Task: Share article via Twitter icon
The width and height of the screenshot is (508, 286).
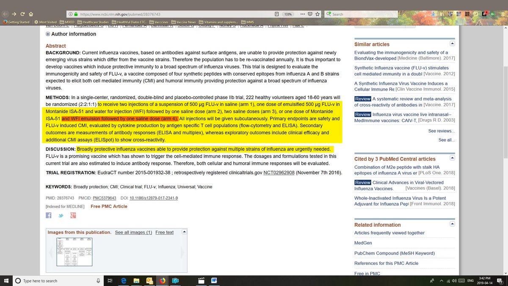Action: (61, 215)
